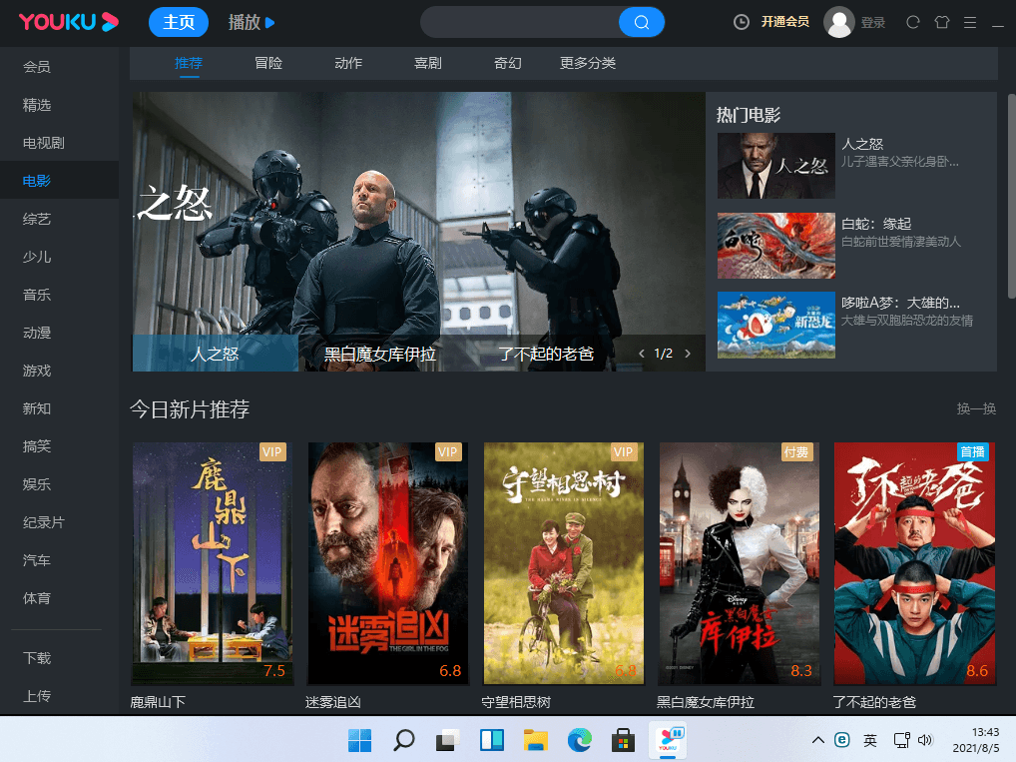Click the green e tray icon
Screen dimensions: 1016x762
pyautogui.click(x=841, y=740)
